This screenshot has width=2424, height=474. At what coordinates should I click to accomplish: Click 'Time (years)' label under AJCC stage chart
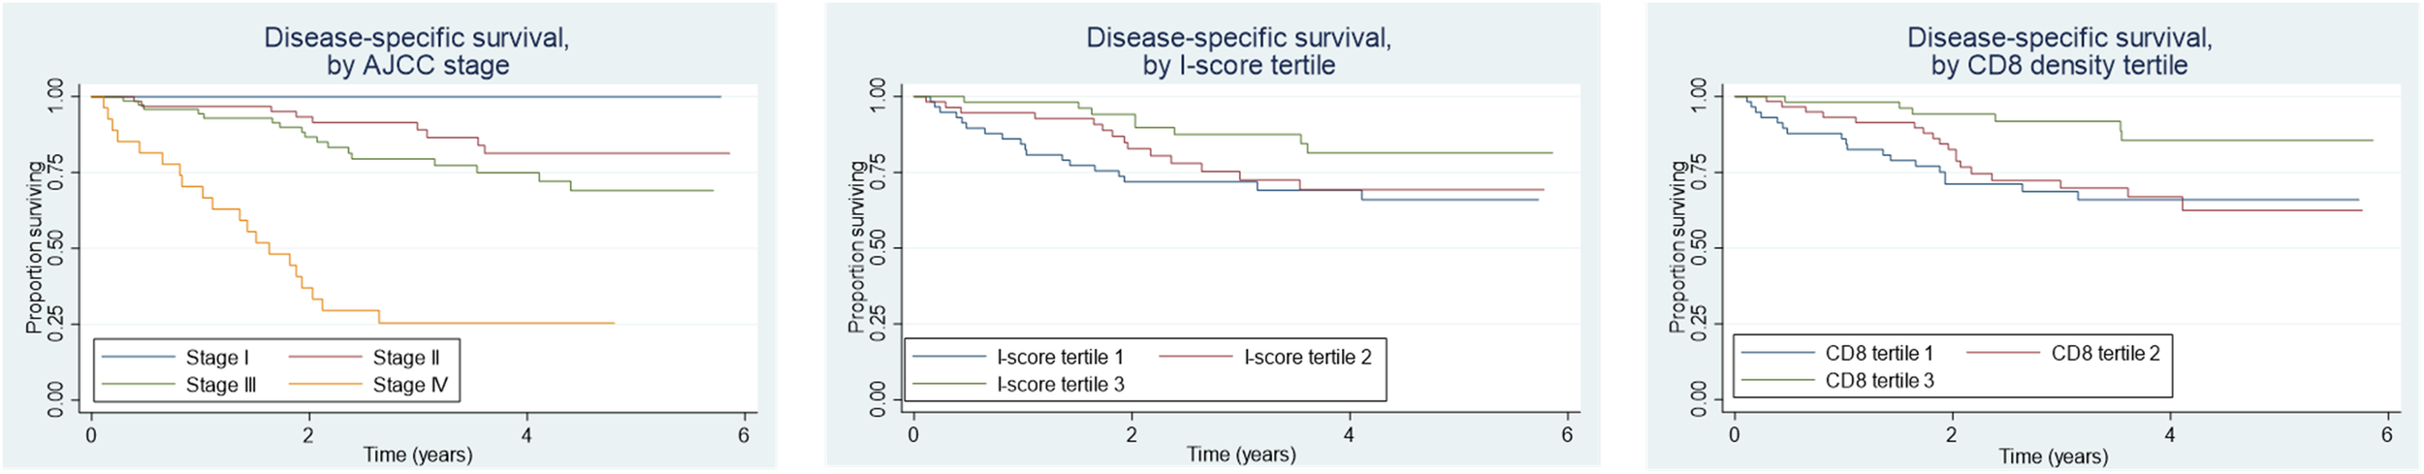tap(418, 455)
